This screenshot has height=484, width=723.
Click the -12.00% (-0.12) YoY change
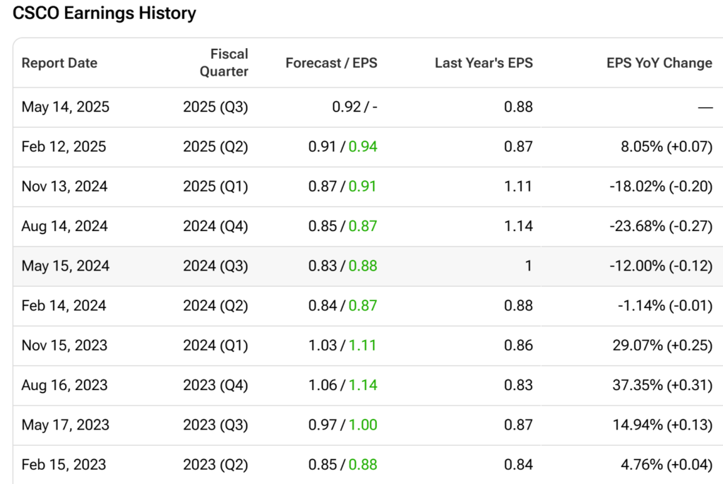661,266
